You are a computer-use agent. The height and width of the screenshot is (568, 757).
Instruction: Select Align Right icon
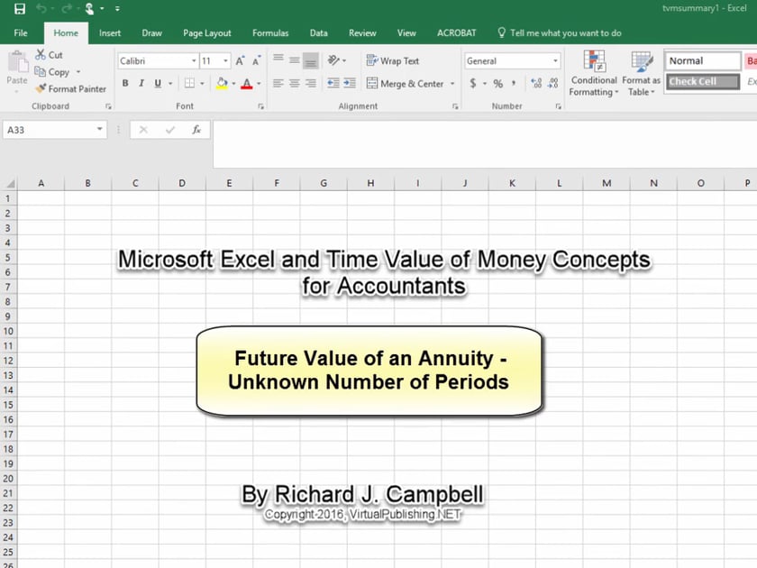coord(311,83)
